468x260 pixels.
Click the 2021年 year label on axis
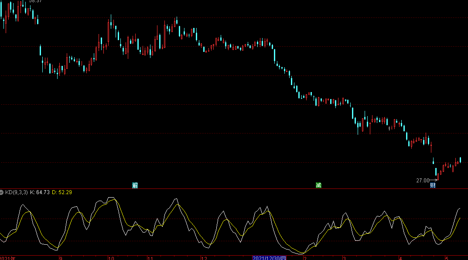point(8,258)
